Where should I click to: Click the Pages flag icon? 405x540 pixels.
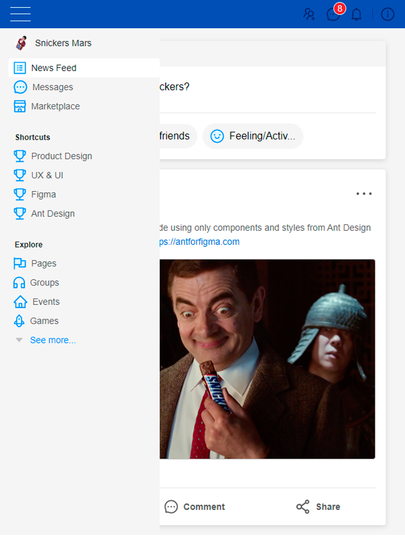coord(20,263)
